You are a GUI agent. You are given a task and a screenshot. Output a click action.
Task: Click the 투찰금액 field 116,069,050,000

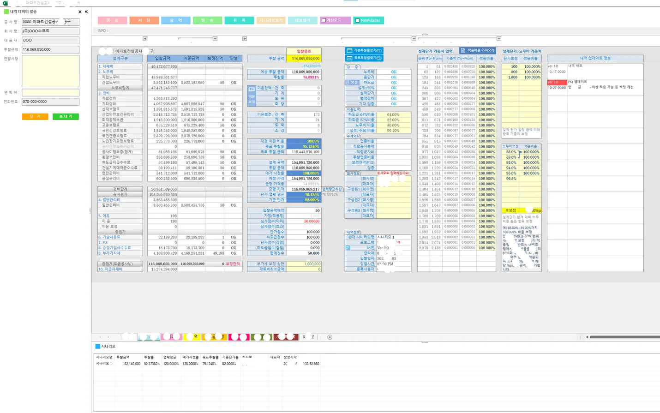click(x=50, y=49)
